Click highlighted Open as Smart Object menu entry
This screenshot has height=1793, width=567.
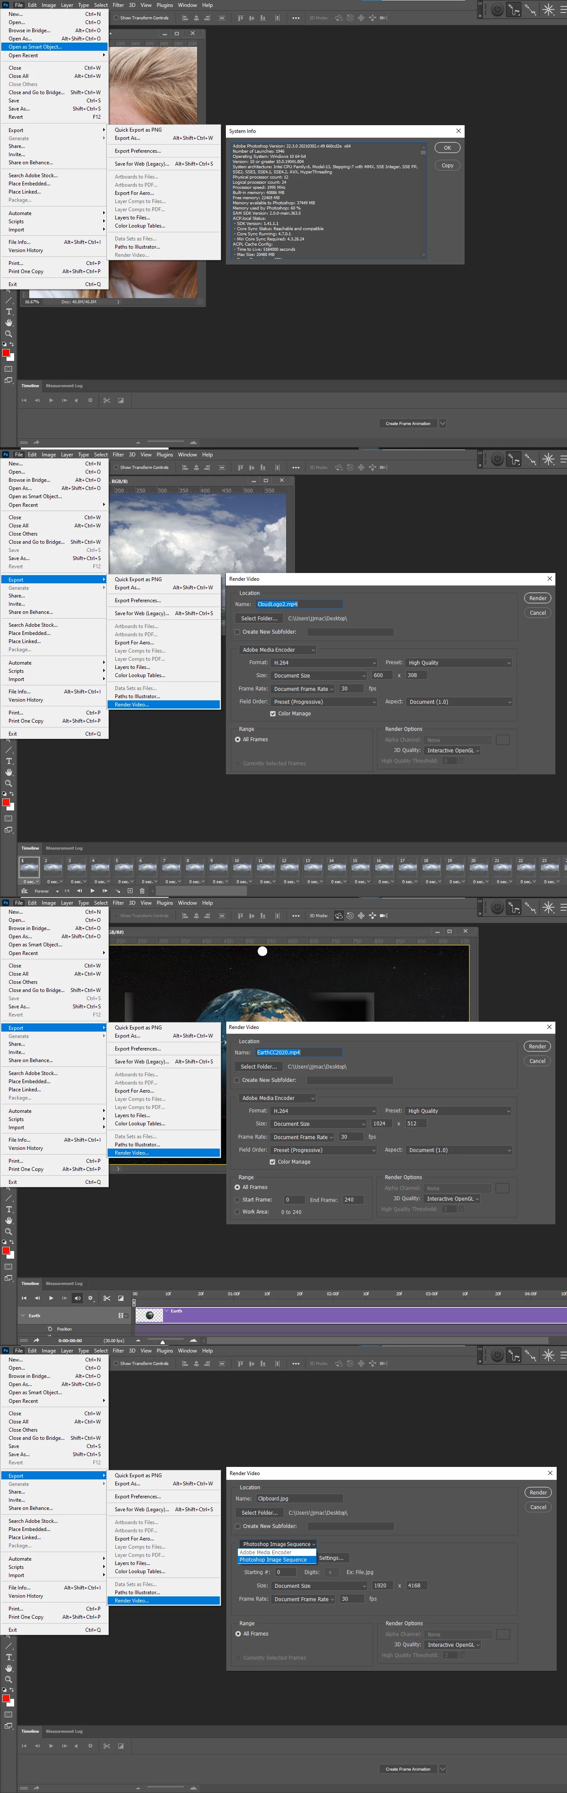tap(54, 47)
